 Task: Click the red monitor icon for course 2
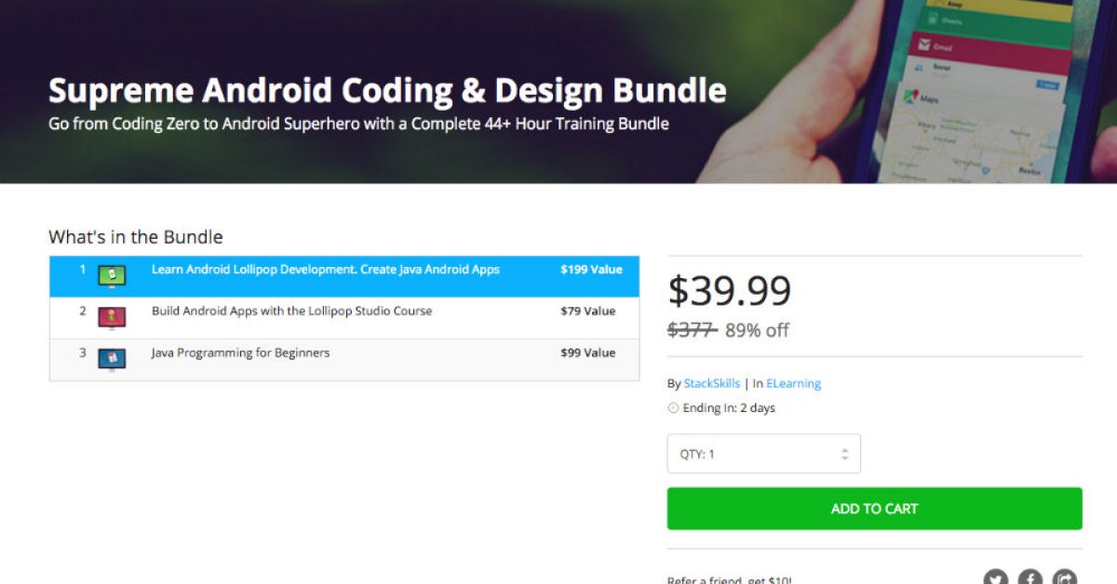coord(112,317)
